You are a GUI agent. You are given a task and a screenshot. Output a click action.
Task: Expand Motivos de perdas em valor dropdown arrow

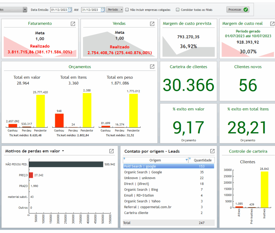click(x=63, y=151)
